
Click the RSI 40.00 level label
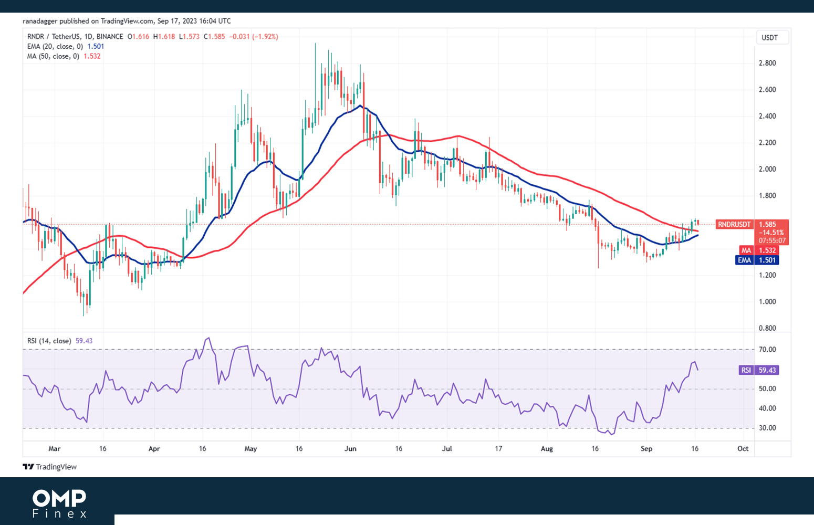[x=767, y=408]
